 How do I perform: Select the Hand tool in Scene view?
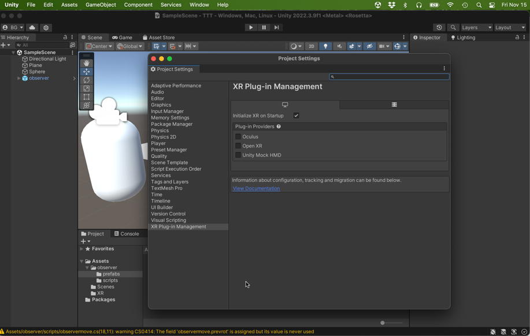tap(86, 63)
